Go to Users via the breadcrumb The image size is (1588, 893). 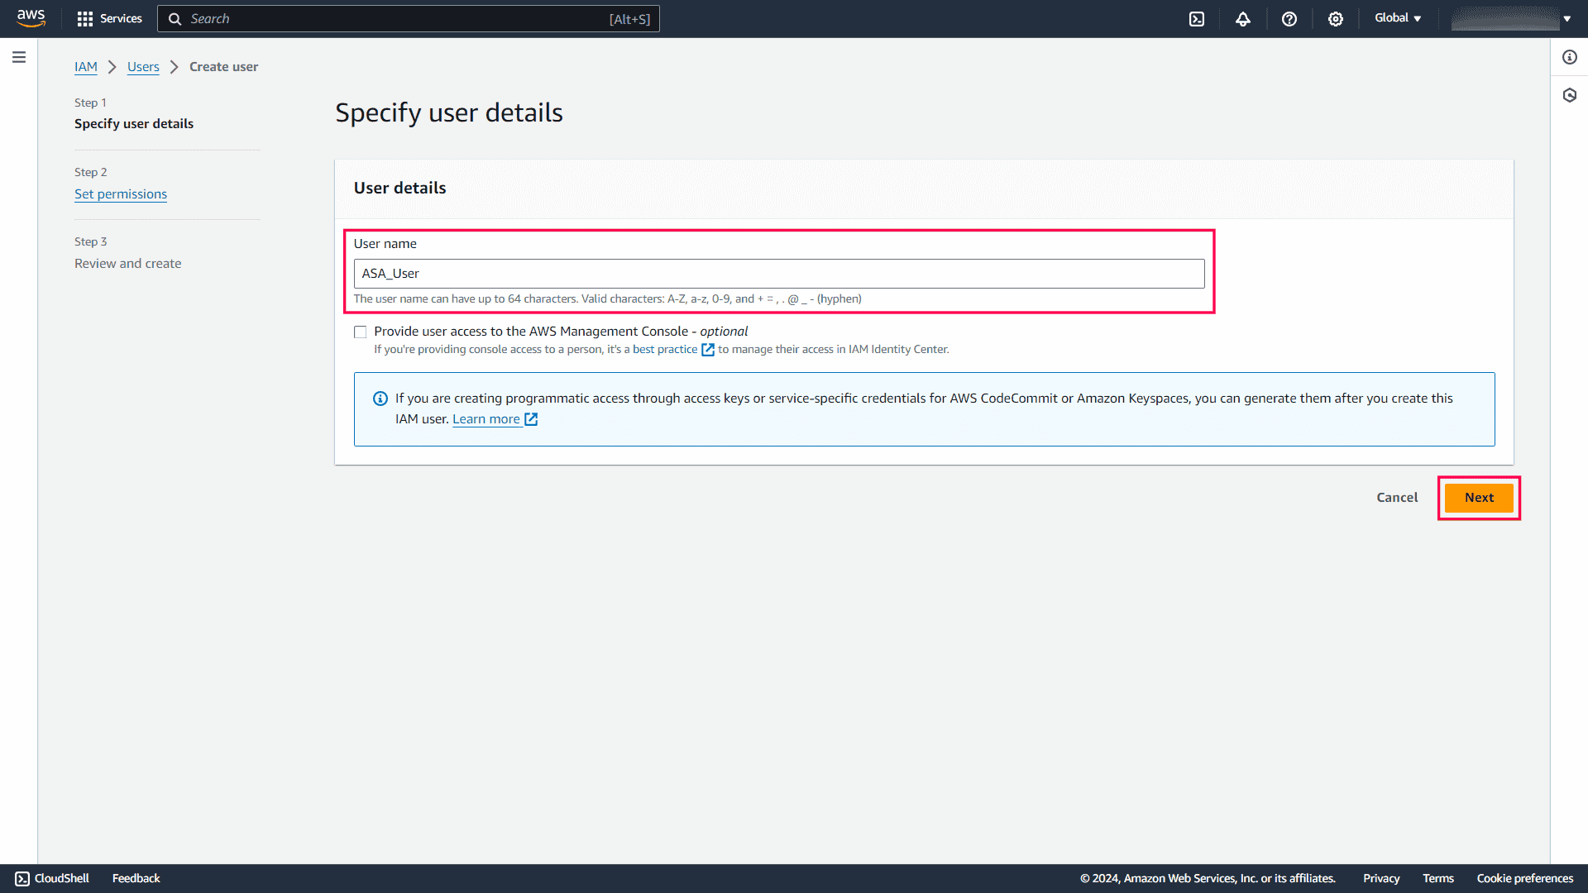143,67
